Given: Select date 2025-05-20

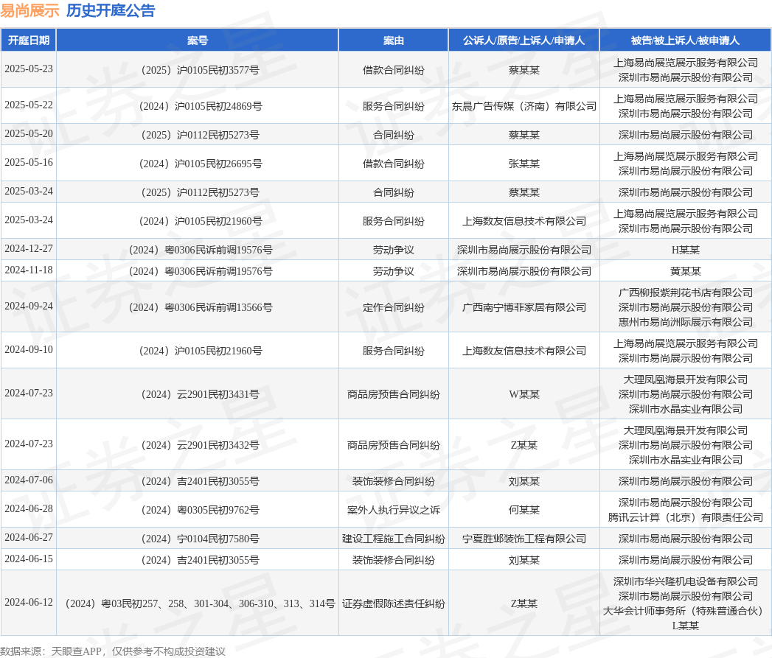Looking at the screenshot, I should 29,133.
